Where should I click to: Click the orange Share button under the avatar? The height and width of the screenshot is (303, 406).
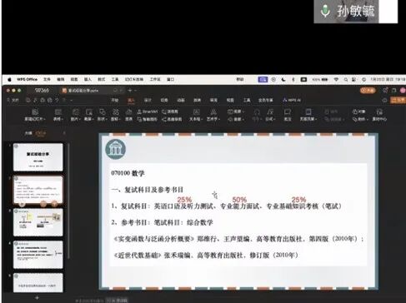398,100
